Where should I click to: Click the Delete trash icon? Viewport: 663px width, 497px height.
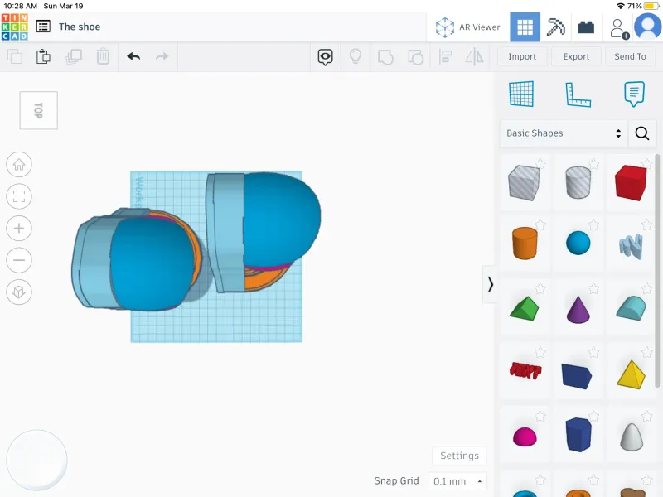(x=103, y=56)
